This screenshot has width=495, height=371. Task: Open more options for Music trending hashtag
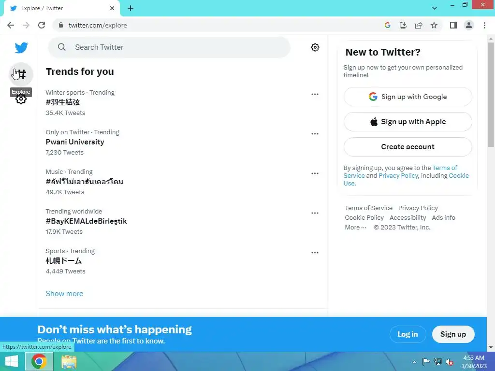click(315, 173)
